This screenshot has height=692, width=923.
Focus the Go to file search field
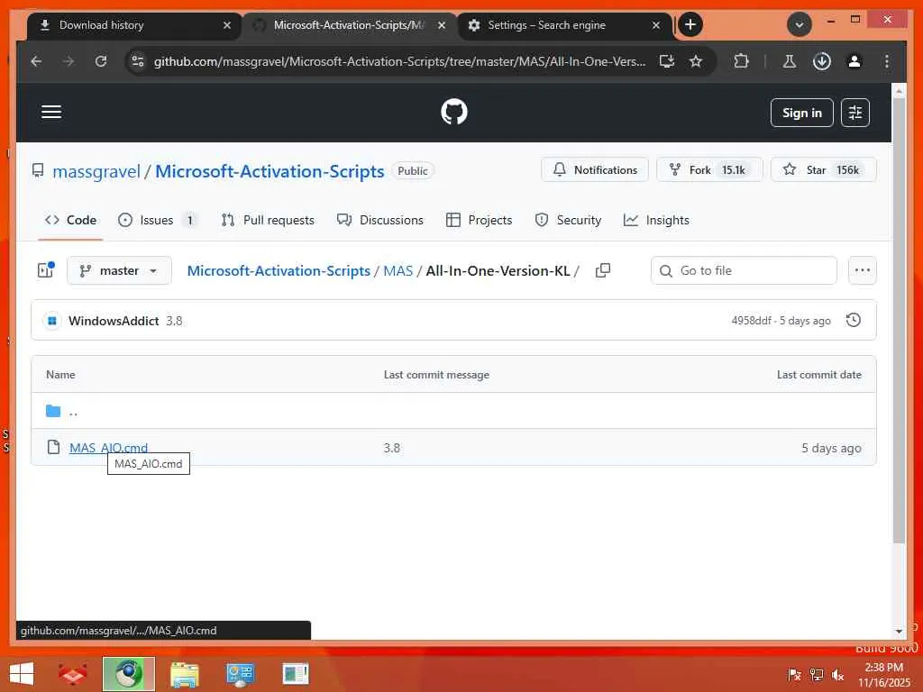pos(744,270)
